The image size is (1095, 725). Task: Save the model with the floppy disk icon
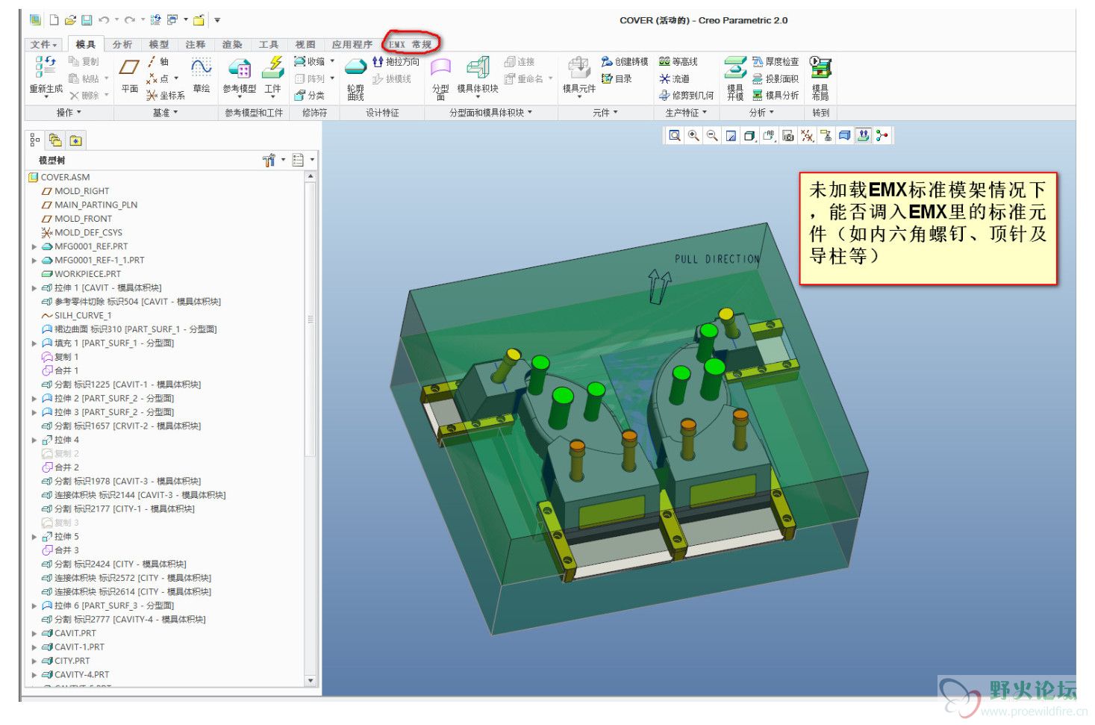87,20
